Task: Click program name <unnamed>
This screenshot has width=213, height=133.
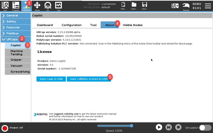Action: (109, 4)
